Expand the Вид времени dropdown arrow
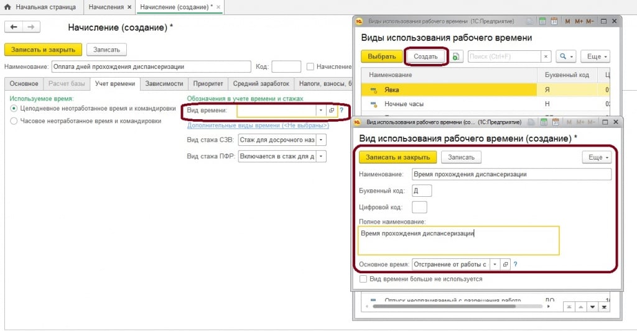 (x=321, y=110)
